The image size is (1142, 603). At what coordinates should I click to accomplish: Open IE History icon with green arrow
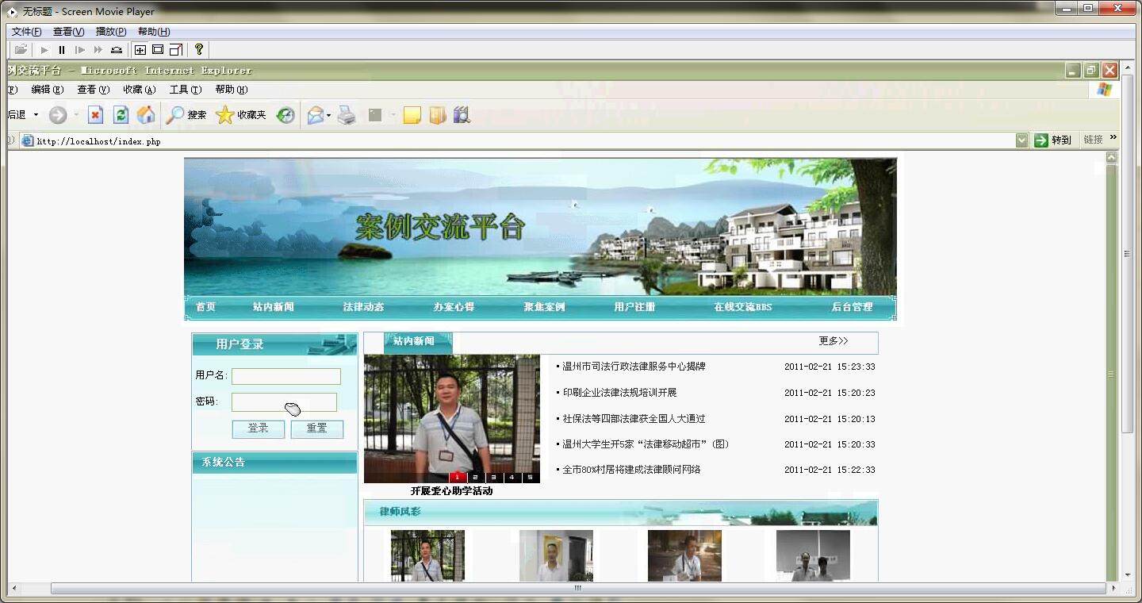tap(285, 115)
